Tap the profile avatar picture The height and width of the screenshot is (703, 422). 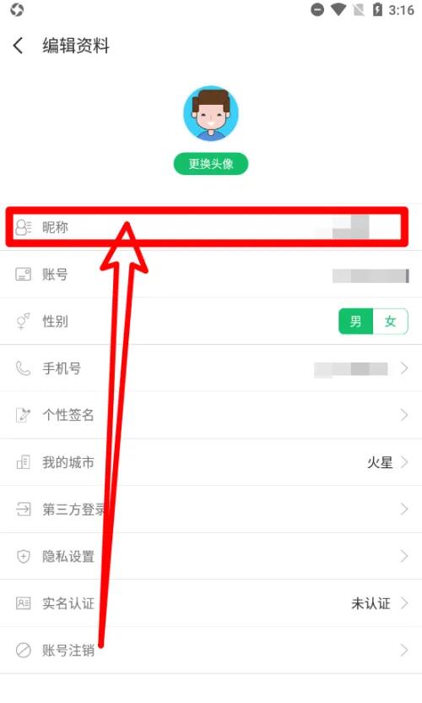tap(210, 113)
